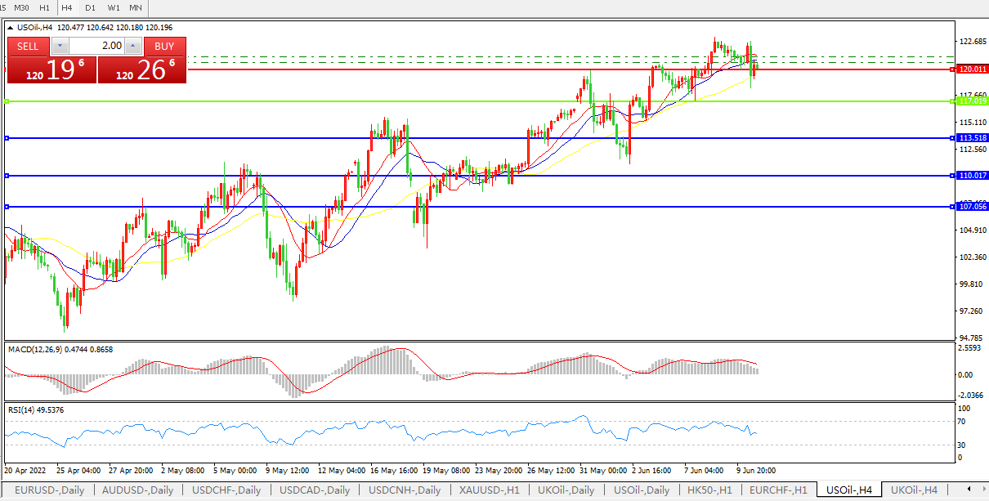
Task: Click the SELL button in one-click trading panel
Action: 28,47
